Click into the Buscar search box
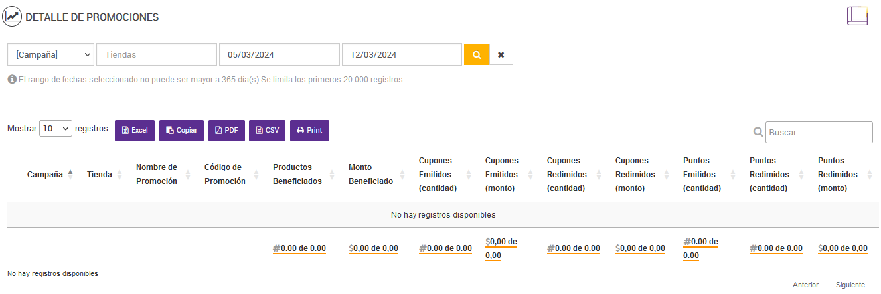 [819, 132]
